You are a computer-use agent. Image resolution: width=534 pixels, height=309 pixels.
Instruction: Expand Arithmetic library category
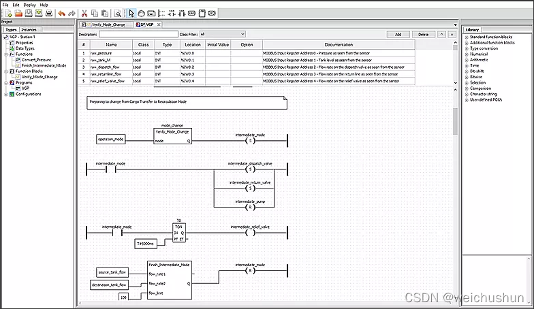tap(467, 60)
